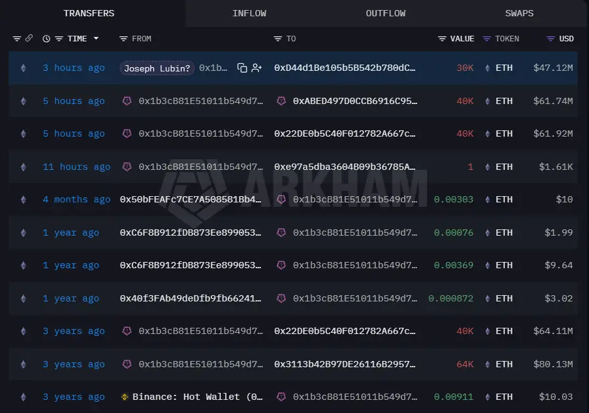Click Ethereum chain icon in $10.03 row

pos(23,397)
